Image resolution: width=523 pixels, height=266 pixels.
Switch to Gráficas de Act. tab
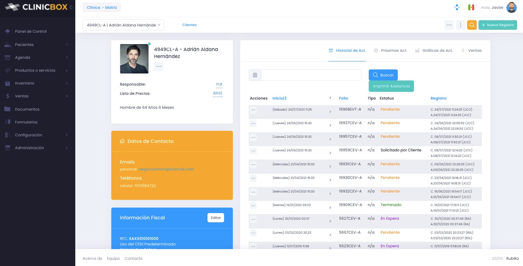coord(434,50)
